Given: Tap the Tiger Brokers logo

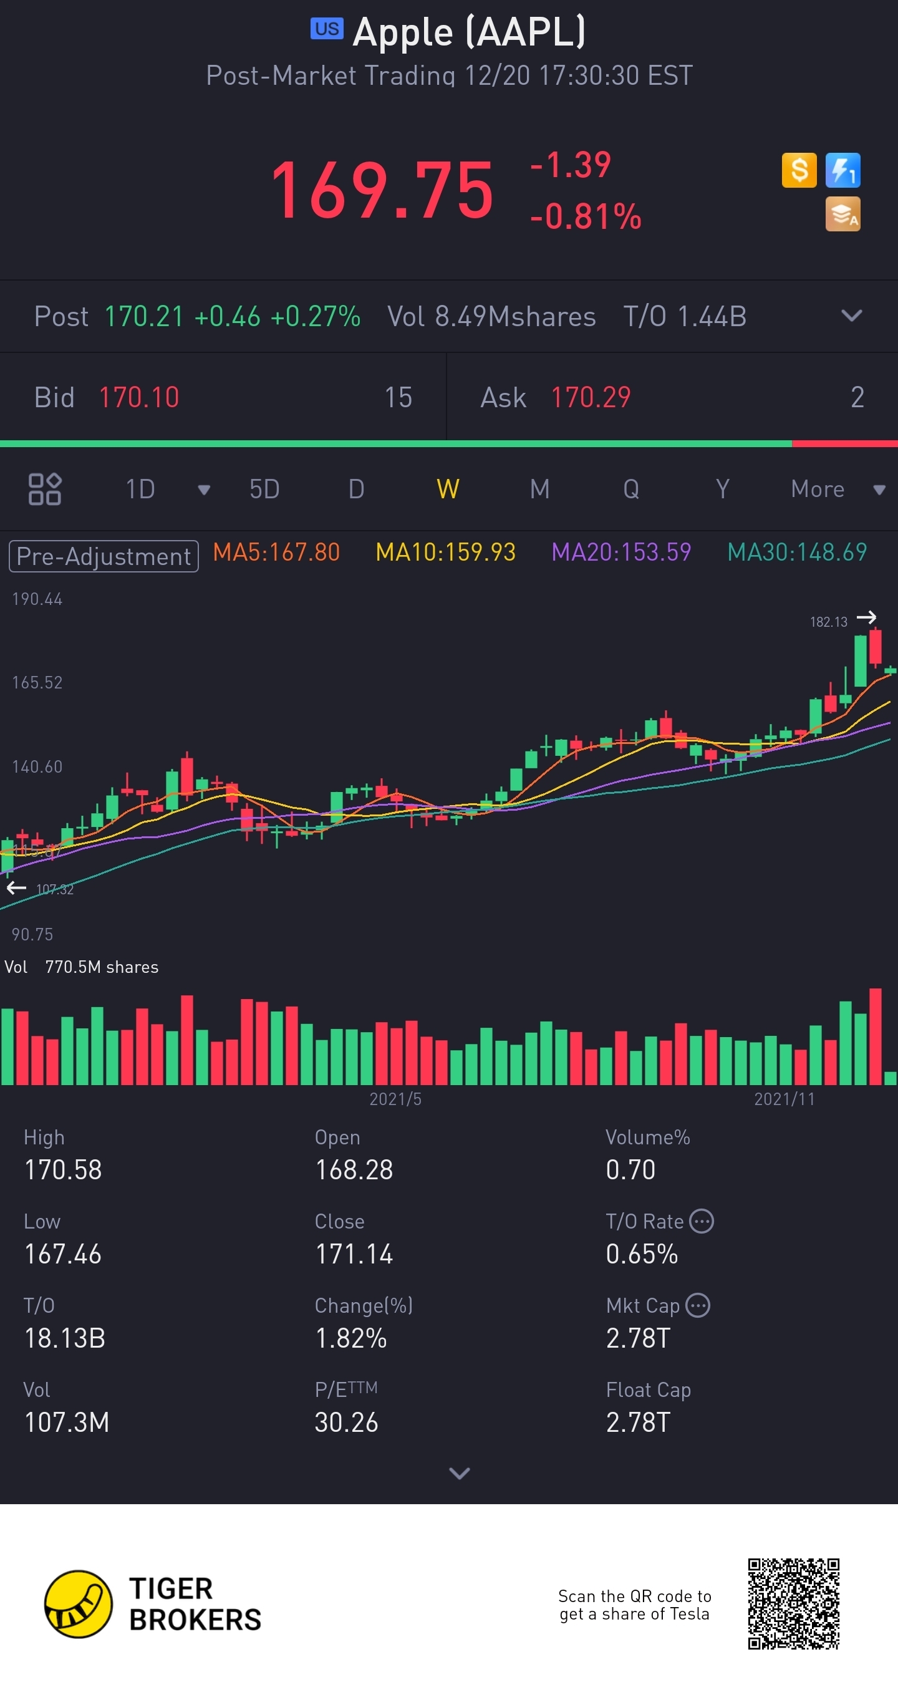Looking at the screenshot, I should click(x=153, y=1604).
